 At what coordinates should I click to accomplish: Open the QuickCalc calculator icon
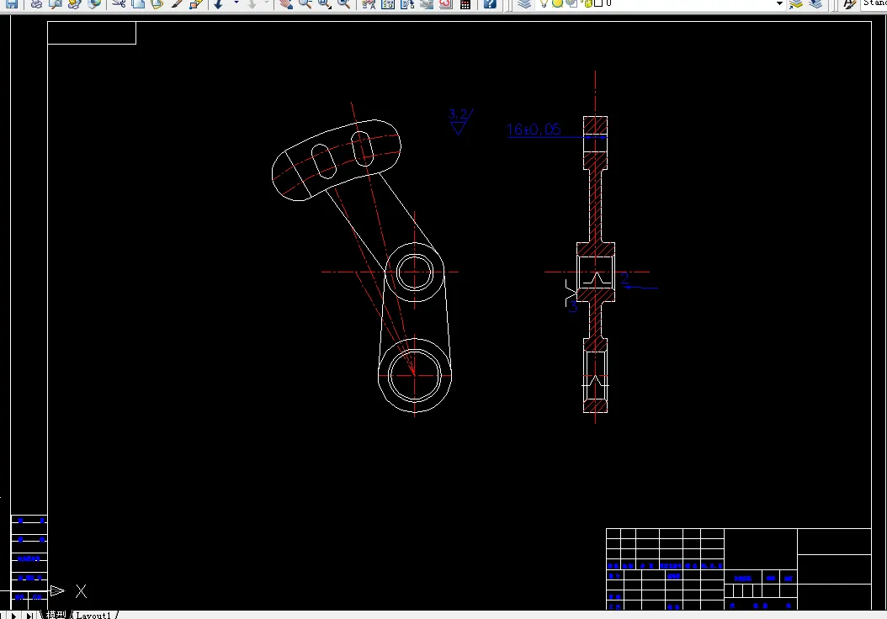[465, 4]
